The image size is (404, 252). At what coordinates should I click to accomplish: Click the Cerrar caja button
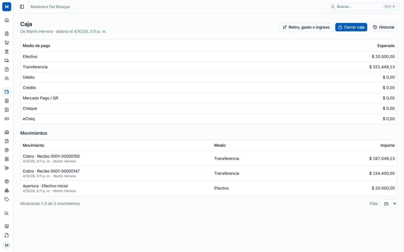tap(351, 27)
